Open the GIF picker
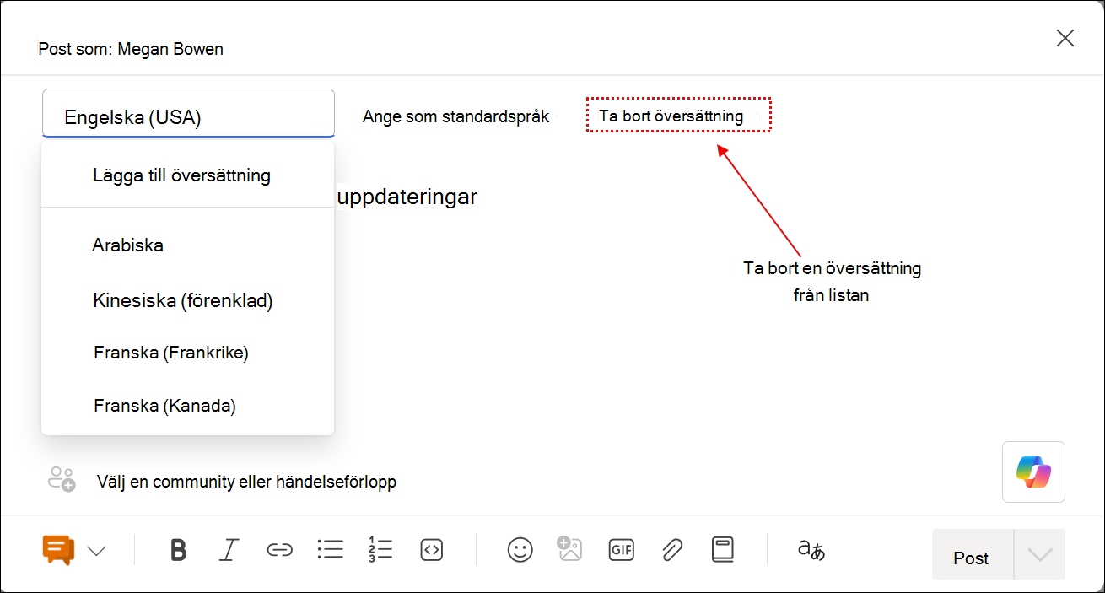The width and height of the screenshot is (1105, 593). 621,550
